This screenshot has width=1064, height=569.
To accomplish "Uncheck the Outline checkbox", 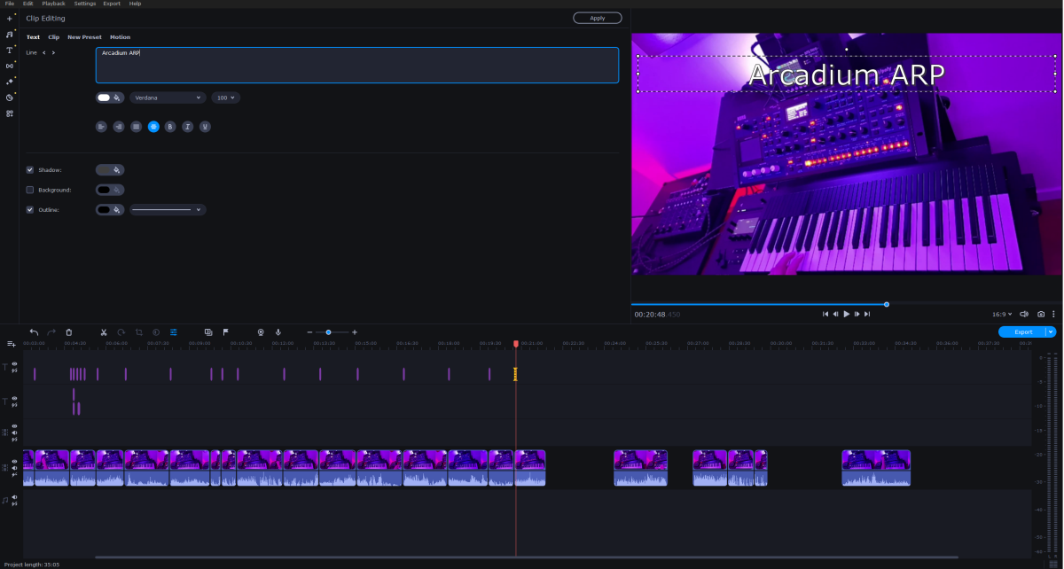I will click(30, 210).
